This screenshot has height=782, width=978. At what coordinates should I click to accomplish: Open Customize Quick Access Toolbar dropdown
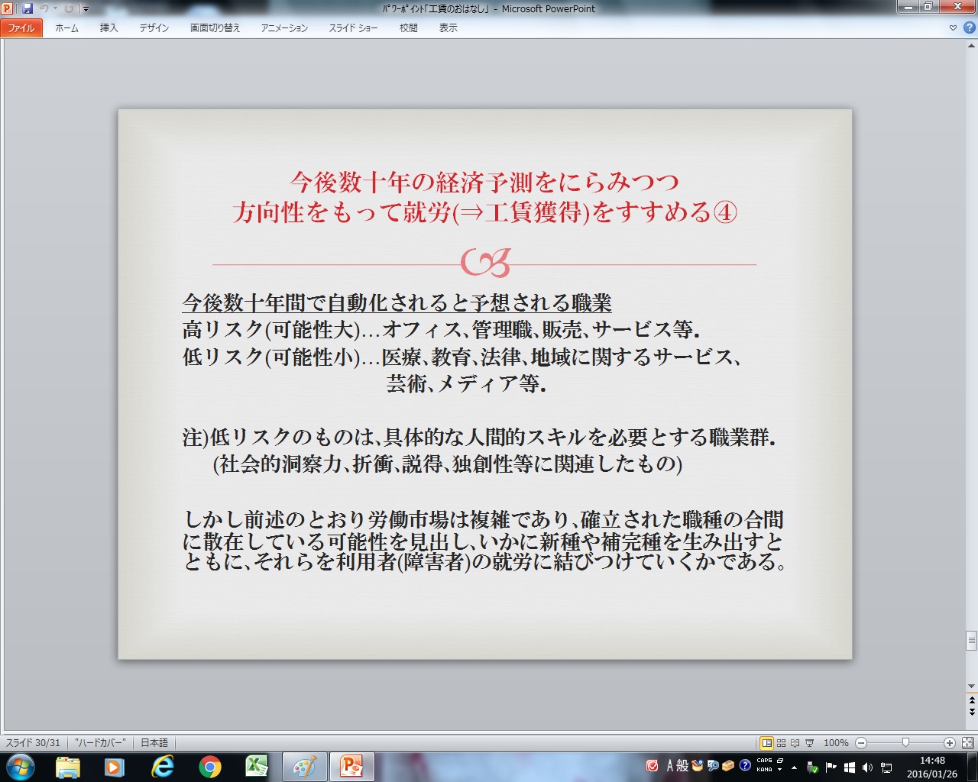click(86, 9)
